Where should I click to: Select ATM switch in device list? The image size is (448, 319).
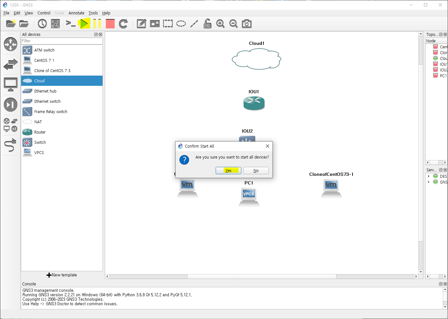pos(62,50)
